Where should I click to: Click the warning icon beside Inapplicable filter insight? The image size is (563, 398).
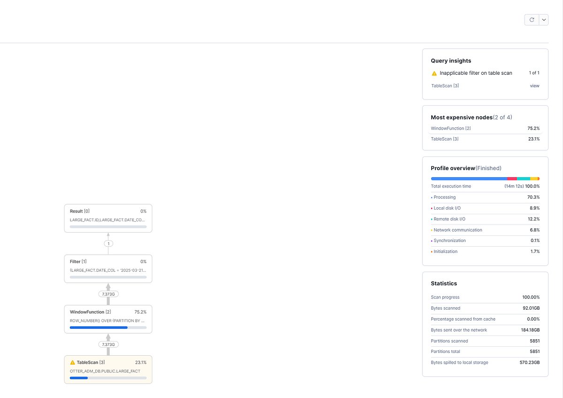point(434,73)
